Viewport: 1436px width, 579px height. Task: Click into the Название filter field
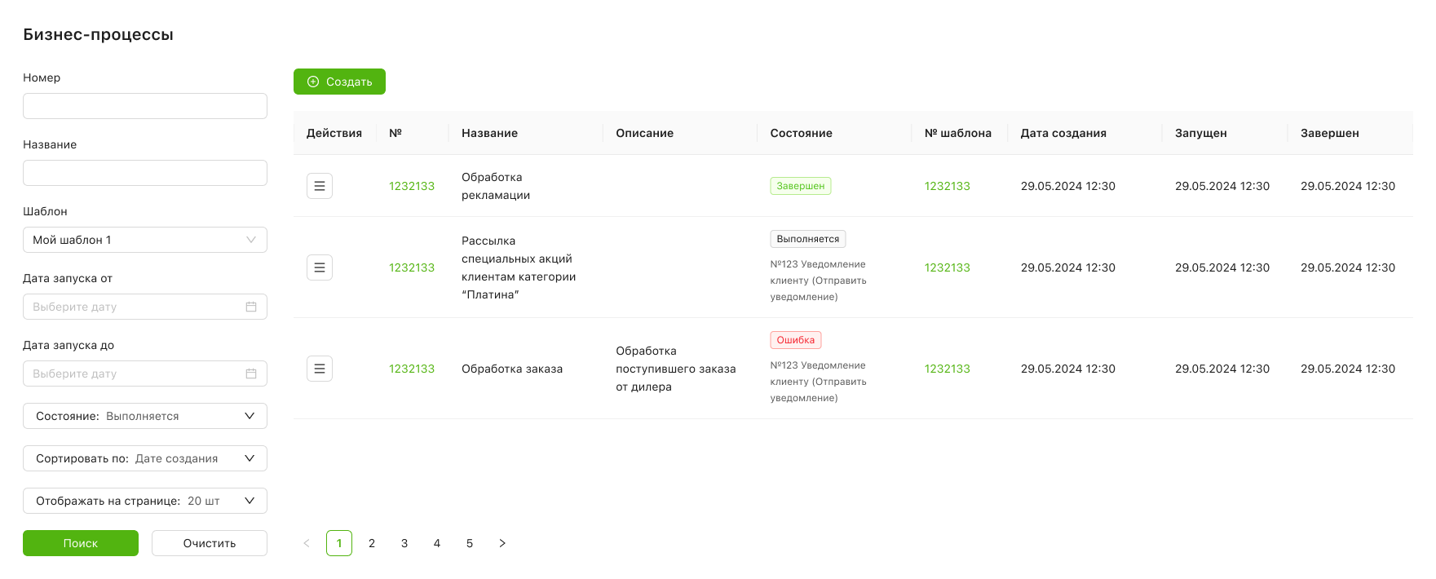(145, 173)
